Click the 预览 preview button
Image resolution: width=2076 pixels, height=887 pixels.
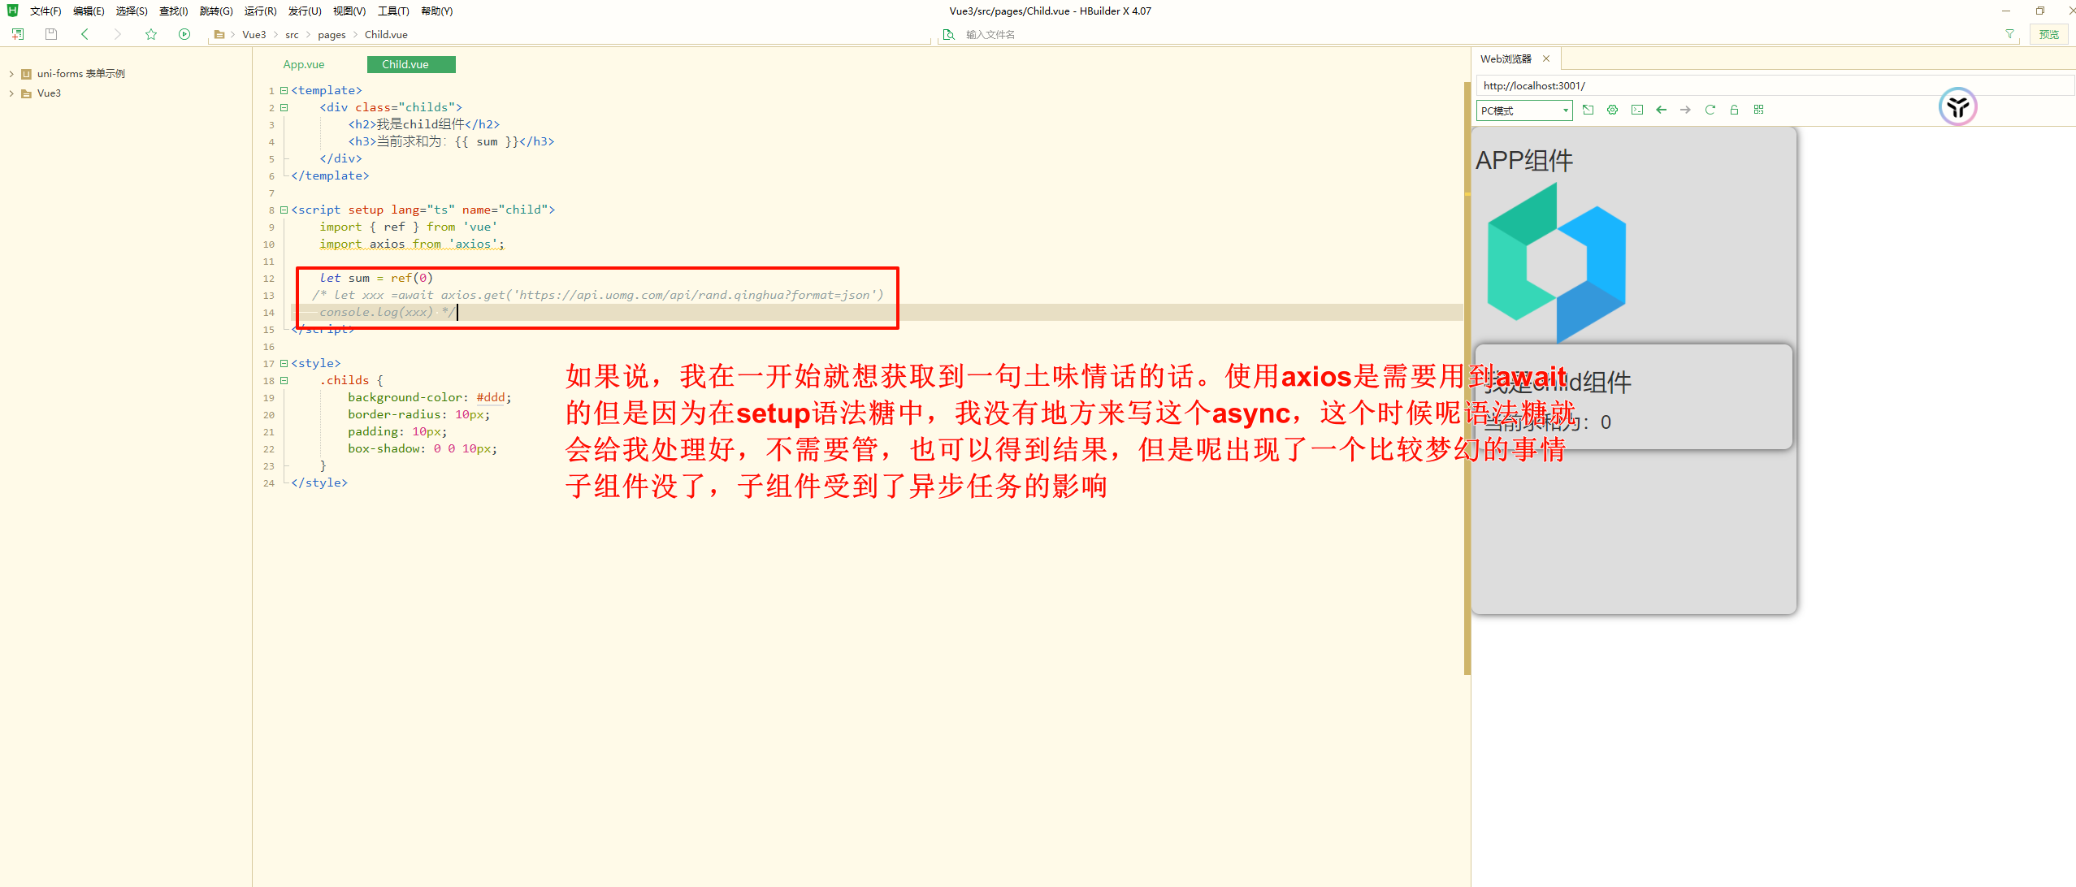pyautogui.click(x=2048, y=34)
